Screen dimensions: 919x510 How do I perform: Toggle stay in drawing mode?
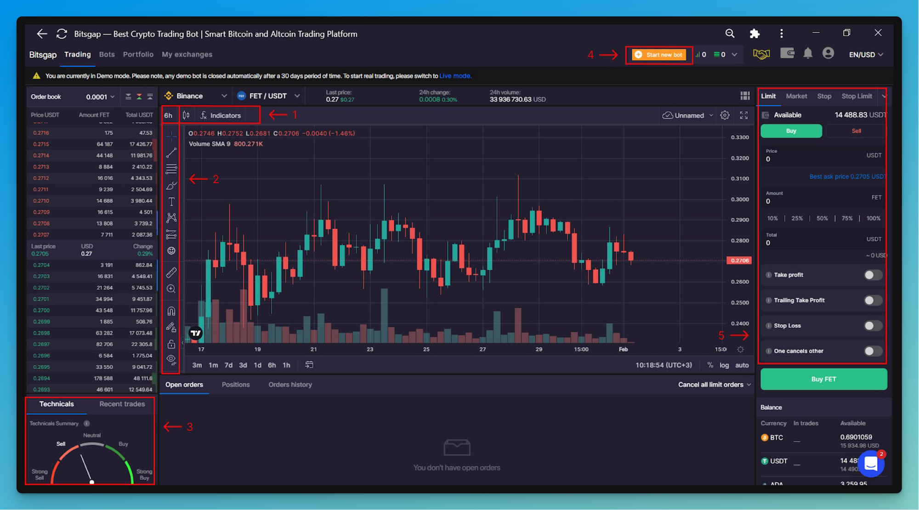coord(171,328)
